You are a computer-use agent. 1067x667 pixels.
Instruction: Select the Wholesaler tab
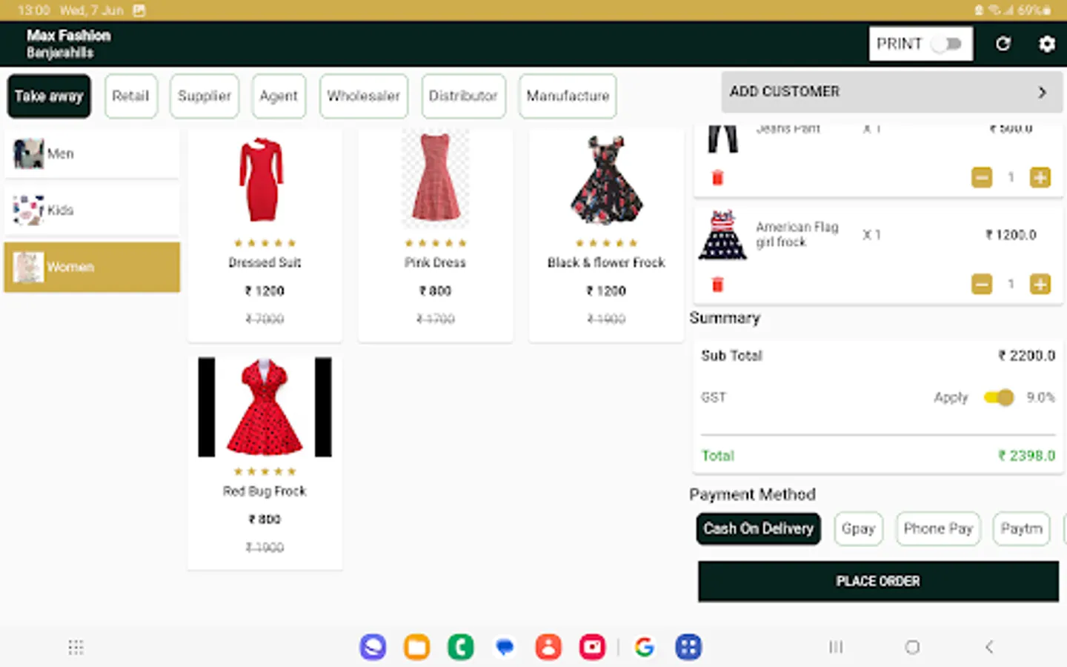pyautogui.click(x=364, y=96)
